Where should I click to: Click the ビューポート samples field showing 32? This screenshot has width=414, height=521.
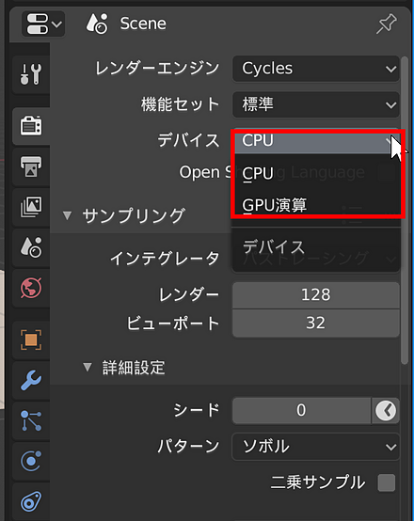[316, 323]
